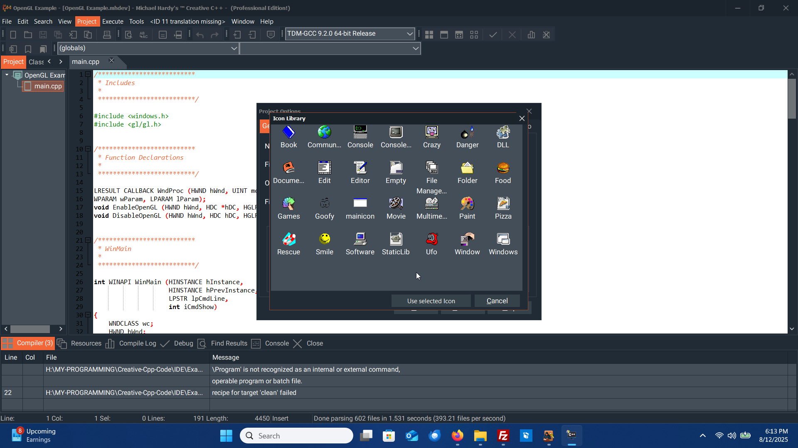Screen dimensions: 798x448
Task: Switch to the Compile Log tab
Action: click(137, 343)
